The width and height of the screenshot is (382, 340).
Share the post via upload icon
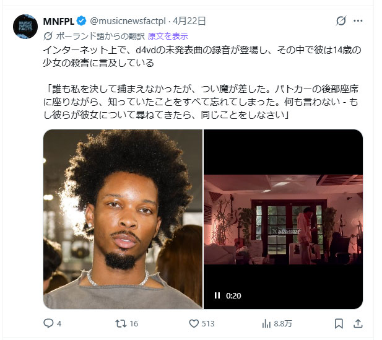[x=358, y=324]
